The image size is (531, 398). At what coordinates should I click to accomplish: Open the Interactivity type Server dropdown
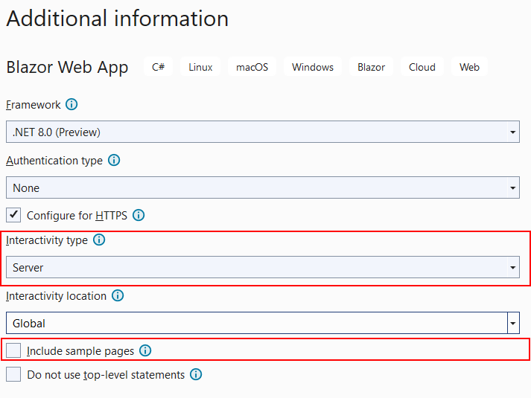click(x=263, y=268)
